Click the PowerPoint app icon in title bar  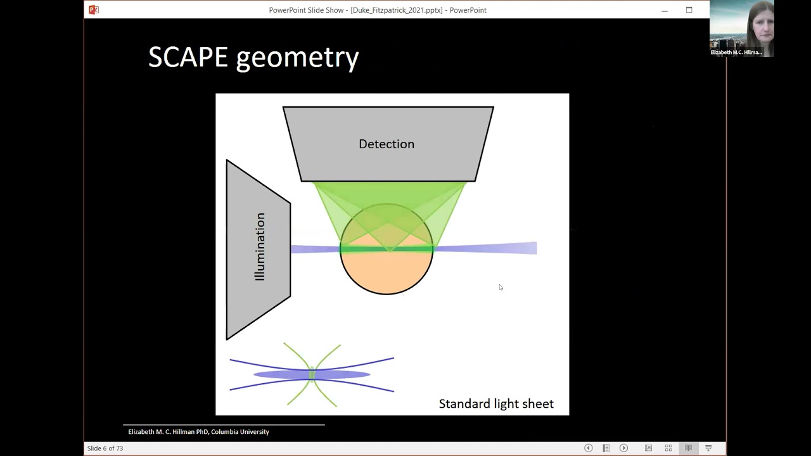click(94, 9)
